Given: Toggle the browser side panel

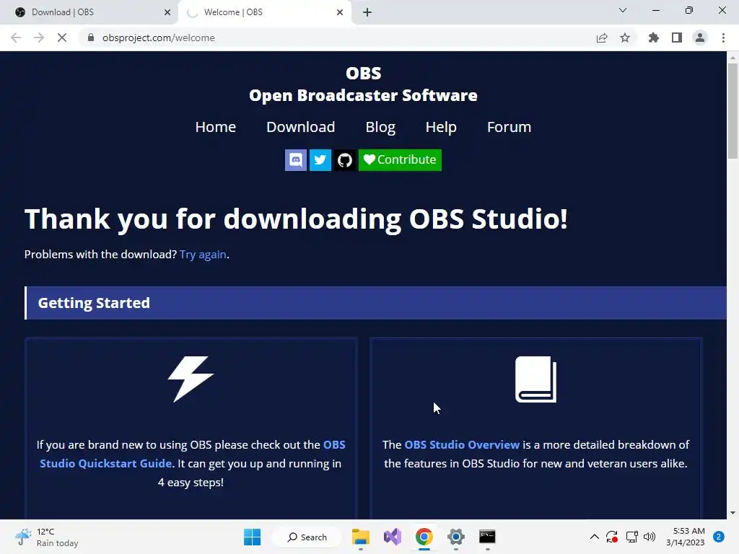Looking at the screenshot, I should pyautogui.click(x=677, y=38).
